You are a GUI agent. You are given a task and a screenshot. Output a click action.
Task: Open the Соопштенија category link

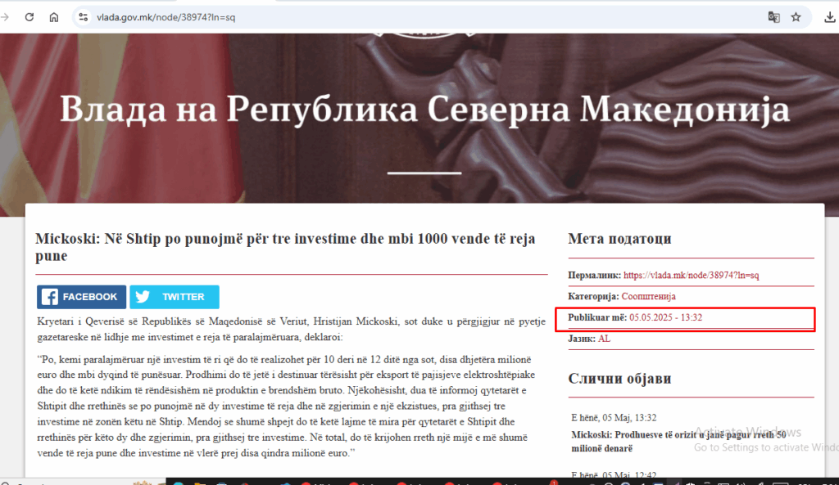pyautogui.click(x=649, y=296)
